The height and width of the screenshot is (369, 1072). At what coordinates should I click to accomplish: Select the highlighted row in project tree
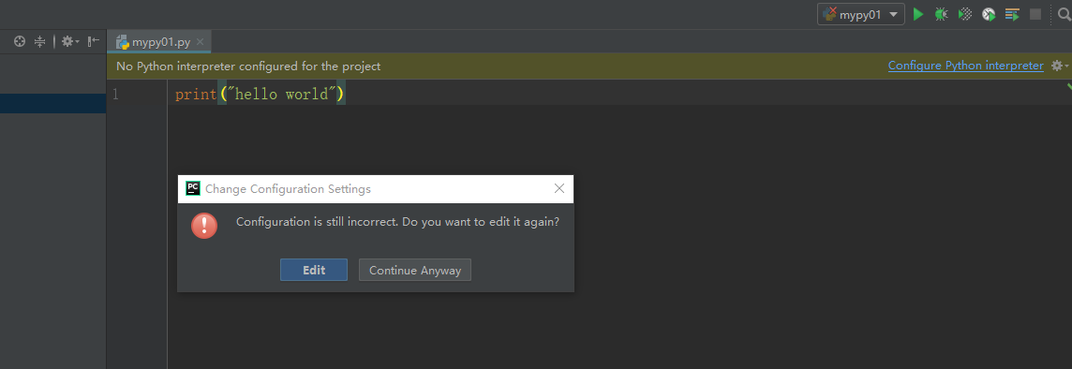[x=52, y=103]
